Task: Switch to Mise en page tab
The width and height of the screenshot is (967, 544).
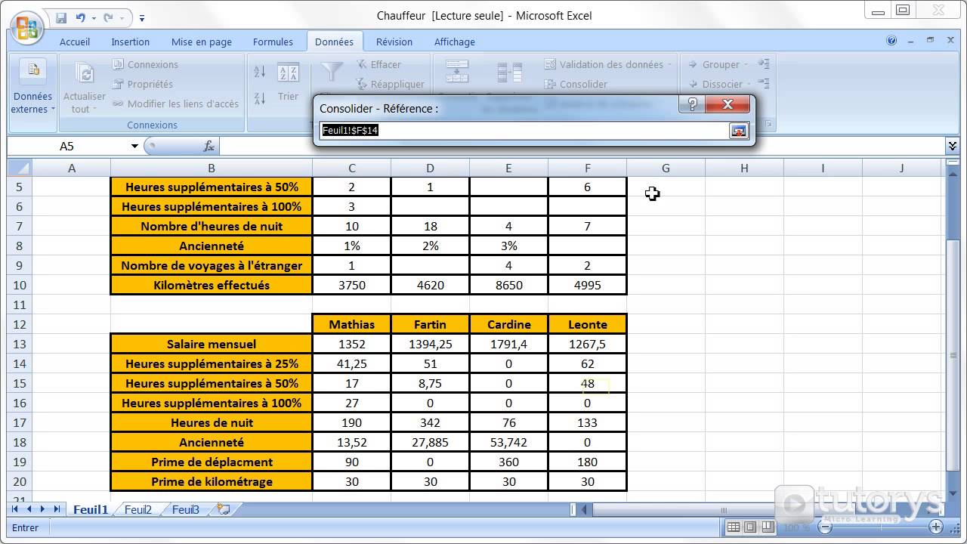Action: [202, 42]
